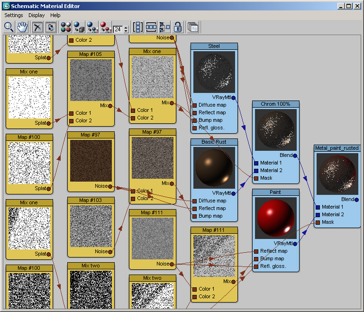Click Mask input socket on Metal_paint_rusted node
This screenshot has height=312, width=364.
tap(318, 222)
